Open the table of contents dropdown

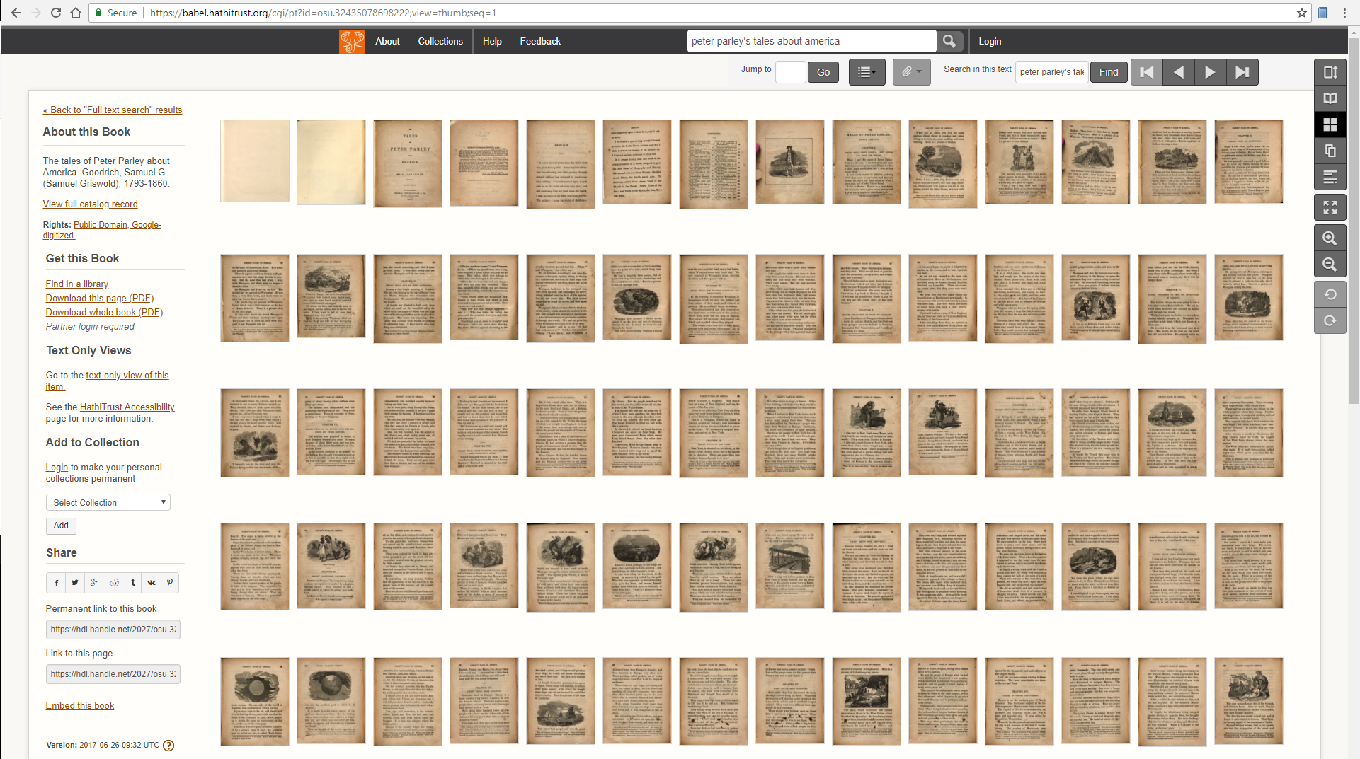tap(867, 71)
